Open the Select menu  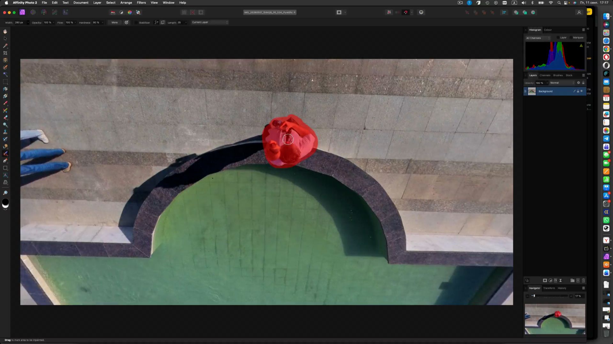tap(111, 3)
